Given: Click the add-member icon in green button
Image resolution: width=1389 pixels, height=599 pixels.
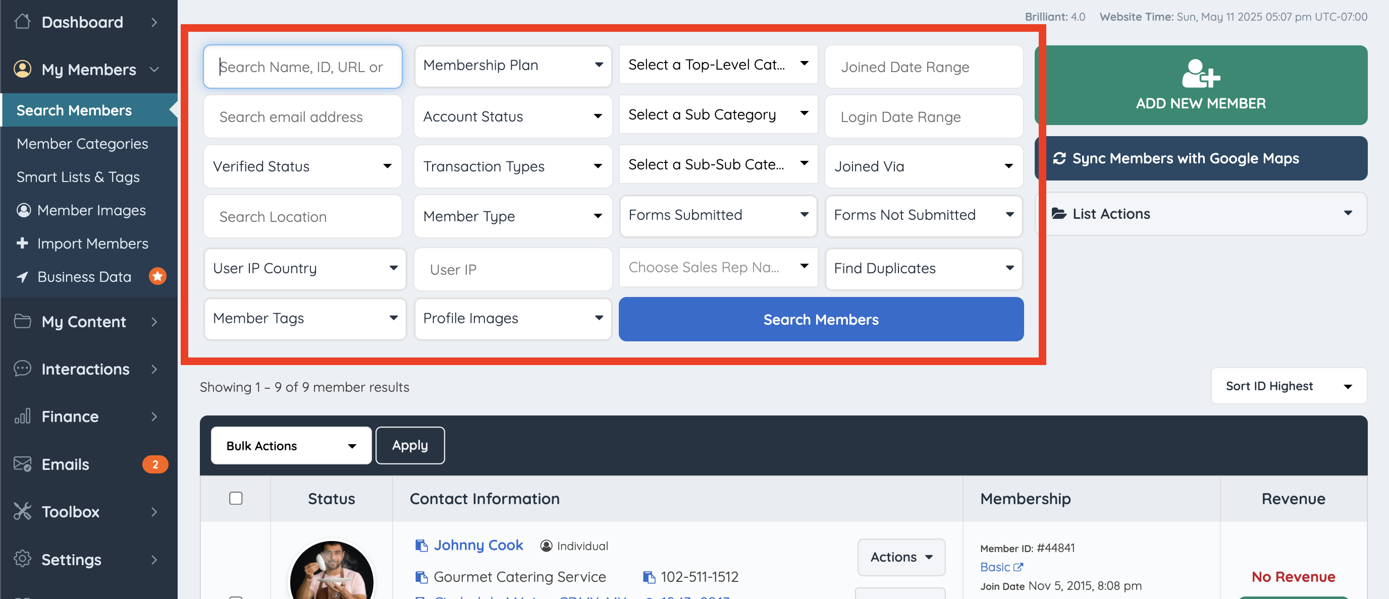Looking at the screenshot, I should click(1200, 74).
